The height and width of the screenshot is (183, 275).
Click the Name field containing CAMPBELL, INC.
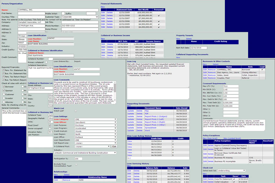tap(58, 10)
